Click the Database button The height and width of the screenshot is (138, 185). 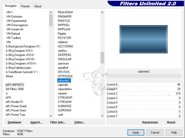point(14,122)
